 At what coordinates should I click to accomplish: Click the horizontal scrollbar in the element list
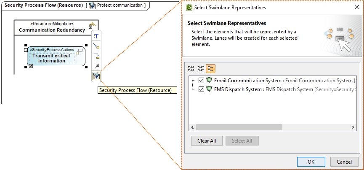click(x=239, y=127)
